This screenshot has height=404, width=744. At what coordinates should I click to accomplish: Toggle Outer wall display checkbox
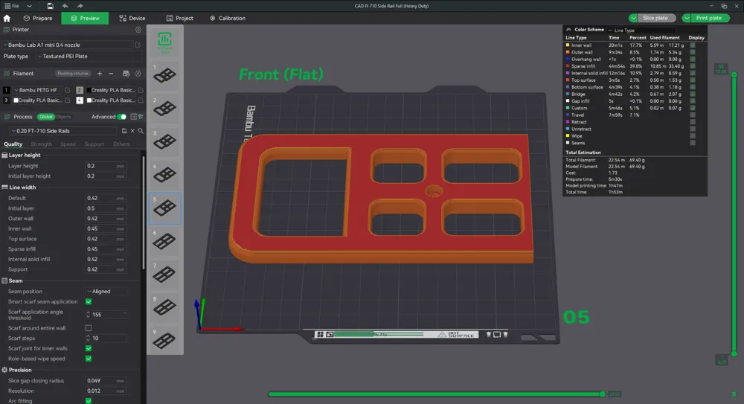[x=693, y=52]
